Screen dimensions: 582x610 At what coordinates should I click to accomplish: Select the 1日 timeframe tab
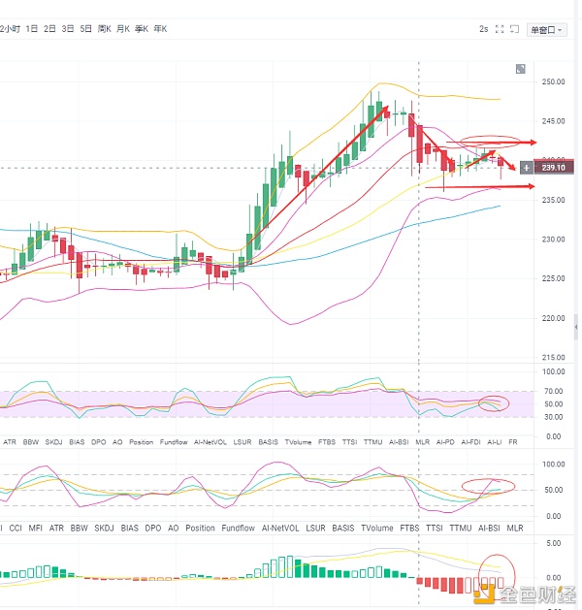tap(32, 29)
